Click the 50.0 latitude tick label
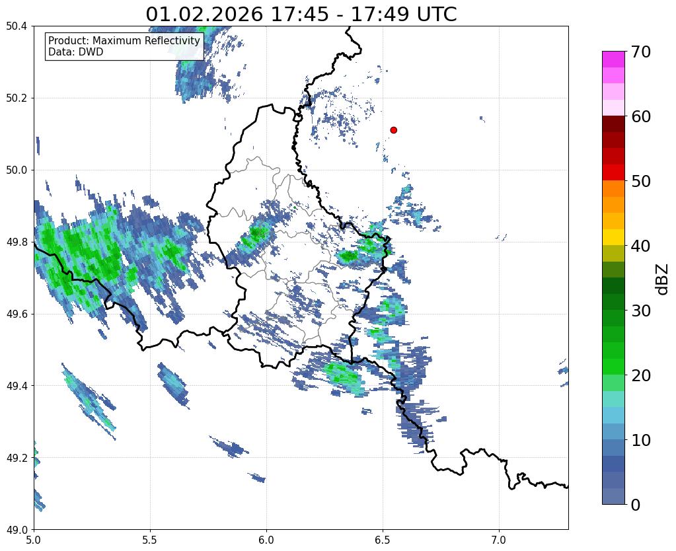 [17, 170]
